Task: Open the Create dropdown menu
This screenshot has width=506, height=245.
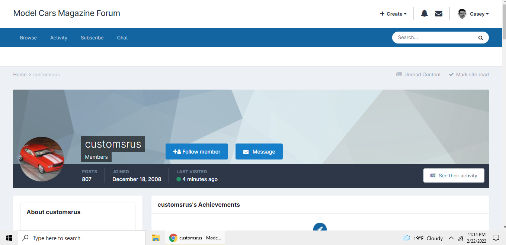Action: [393, 14]
